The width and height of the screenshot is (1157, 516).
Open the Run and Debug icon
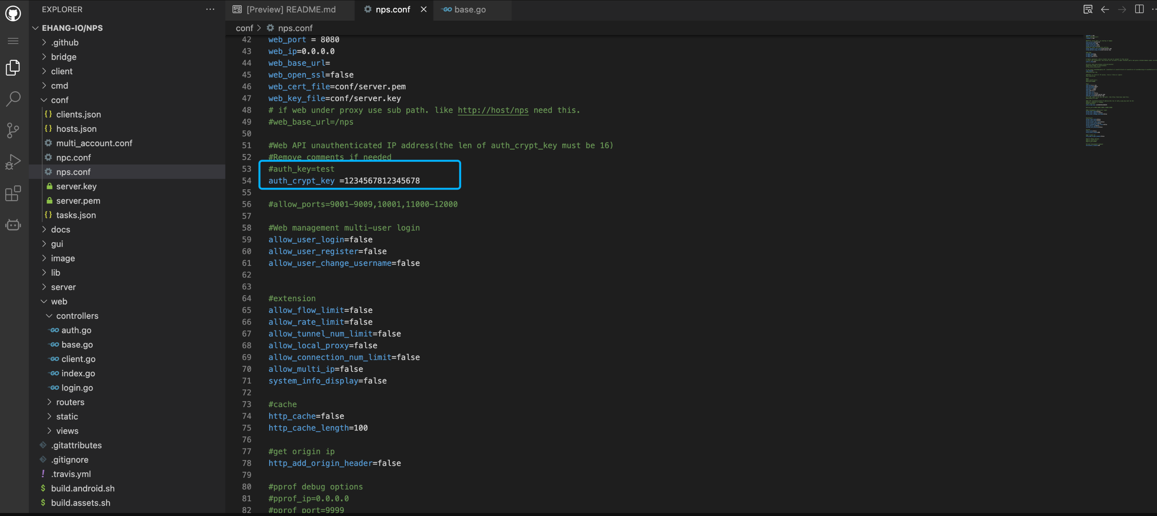point(13,161)
